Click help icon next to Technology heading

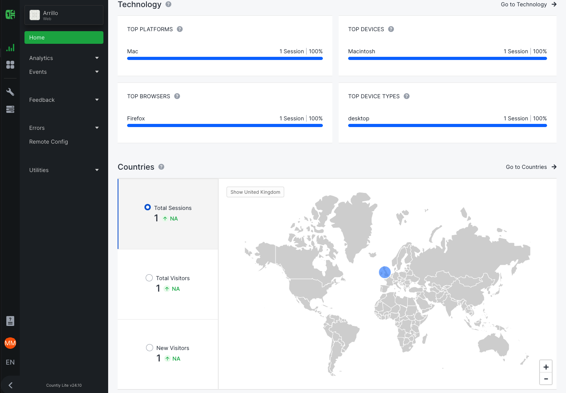169,4
